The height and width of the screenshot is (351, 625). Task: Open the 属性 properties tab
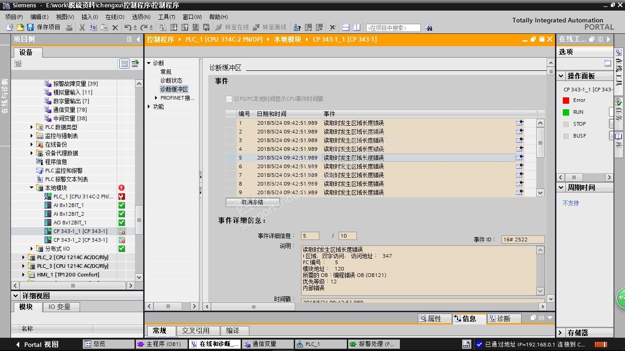(x=435, y=319)
